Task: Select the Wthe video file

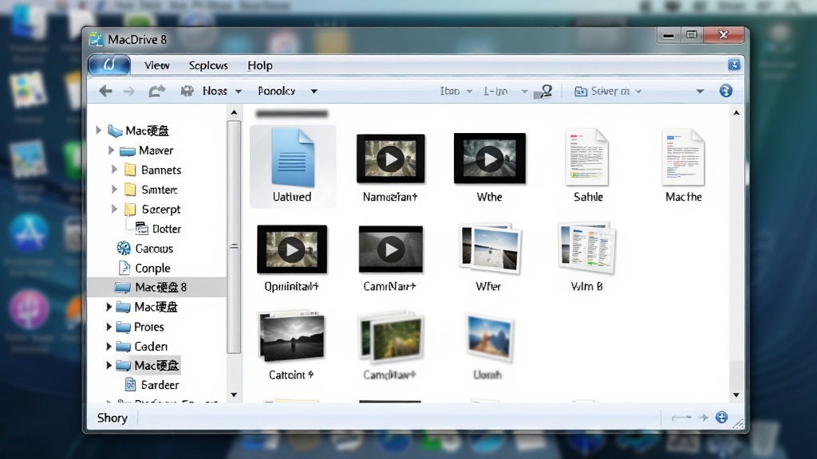Action: click(489, 167)
